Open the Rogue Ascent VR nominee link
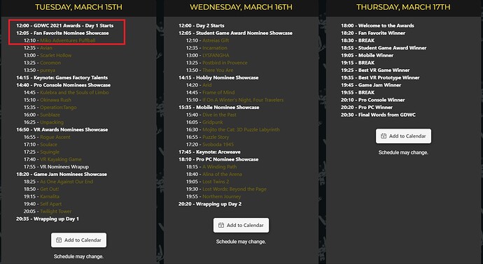The image size is (483, 264). tap(55, 137)
